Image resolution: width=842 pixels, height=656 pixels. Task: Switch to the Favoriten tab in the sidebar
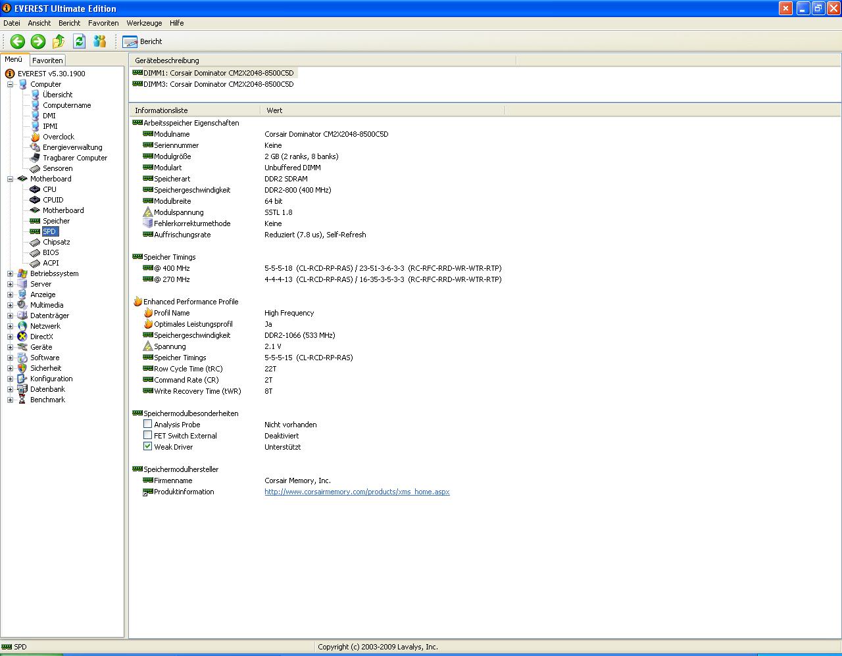47,60
